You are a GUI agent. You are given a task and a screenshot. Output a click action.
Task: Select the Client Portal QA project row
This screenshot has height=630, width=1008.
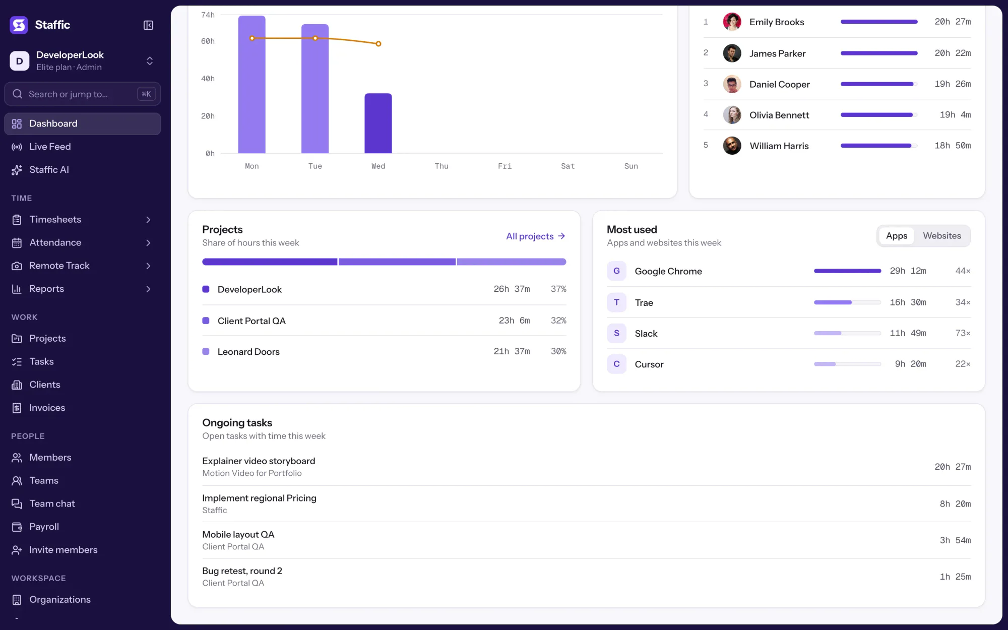click(x=384, y=321)
